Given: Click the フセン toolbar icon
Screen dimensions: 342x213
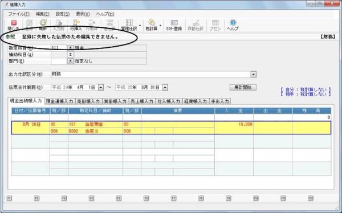Looking at the screenshot, I should pos(215,25).
